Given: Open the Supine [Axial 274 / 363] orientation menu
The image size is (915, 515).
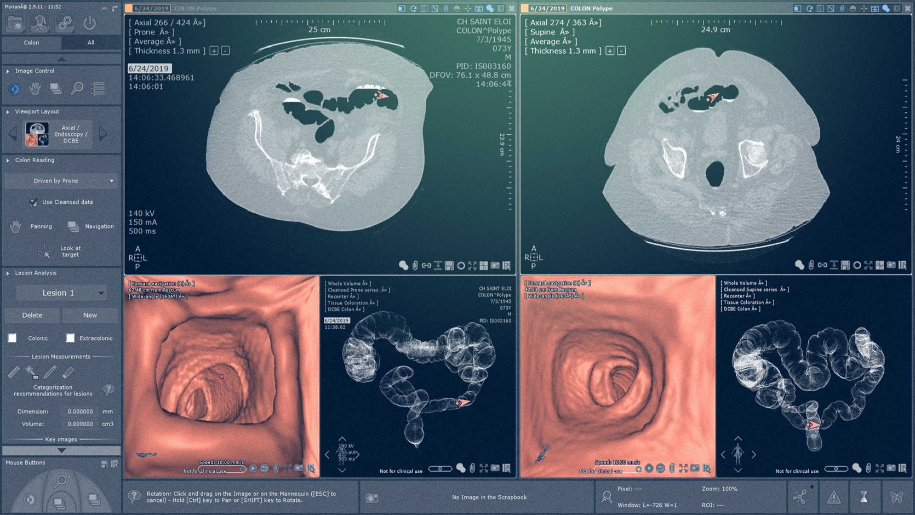Looking at the screenshot, I should coord(563,22).
